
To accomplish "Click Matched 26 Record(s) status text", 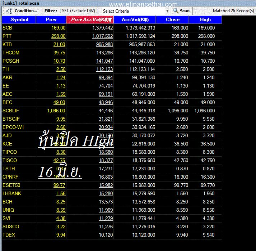I will (233, 11).
